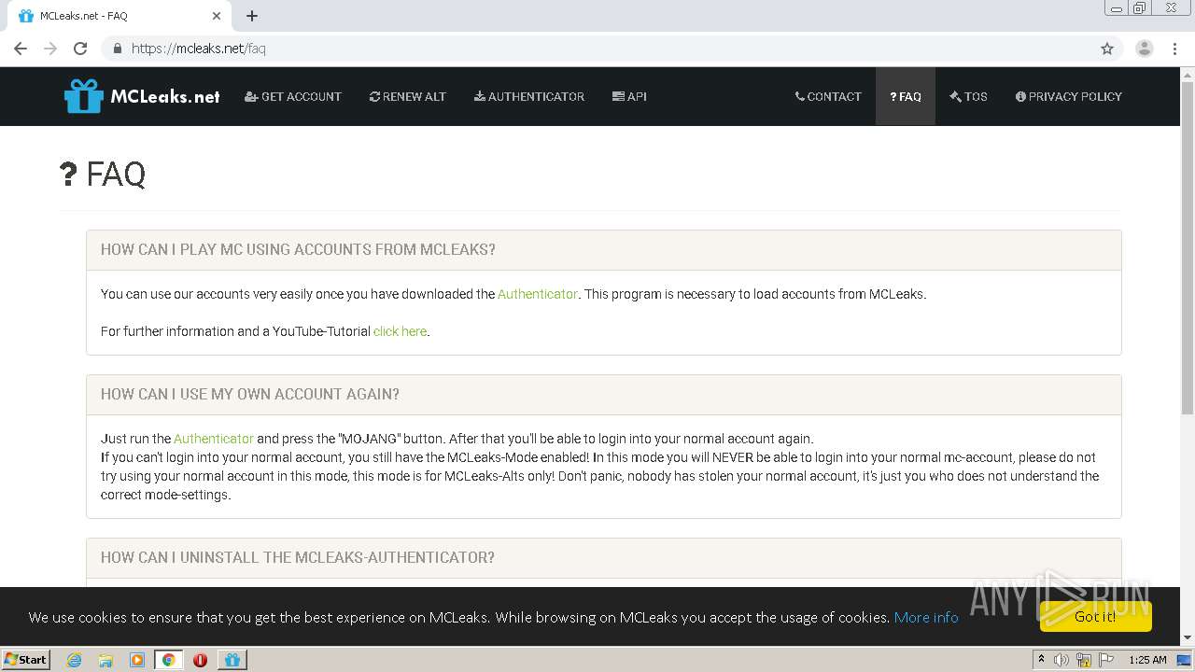
Task: Click the scrollbar up arrow
Action: click(1188, 74)
